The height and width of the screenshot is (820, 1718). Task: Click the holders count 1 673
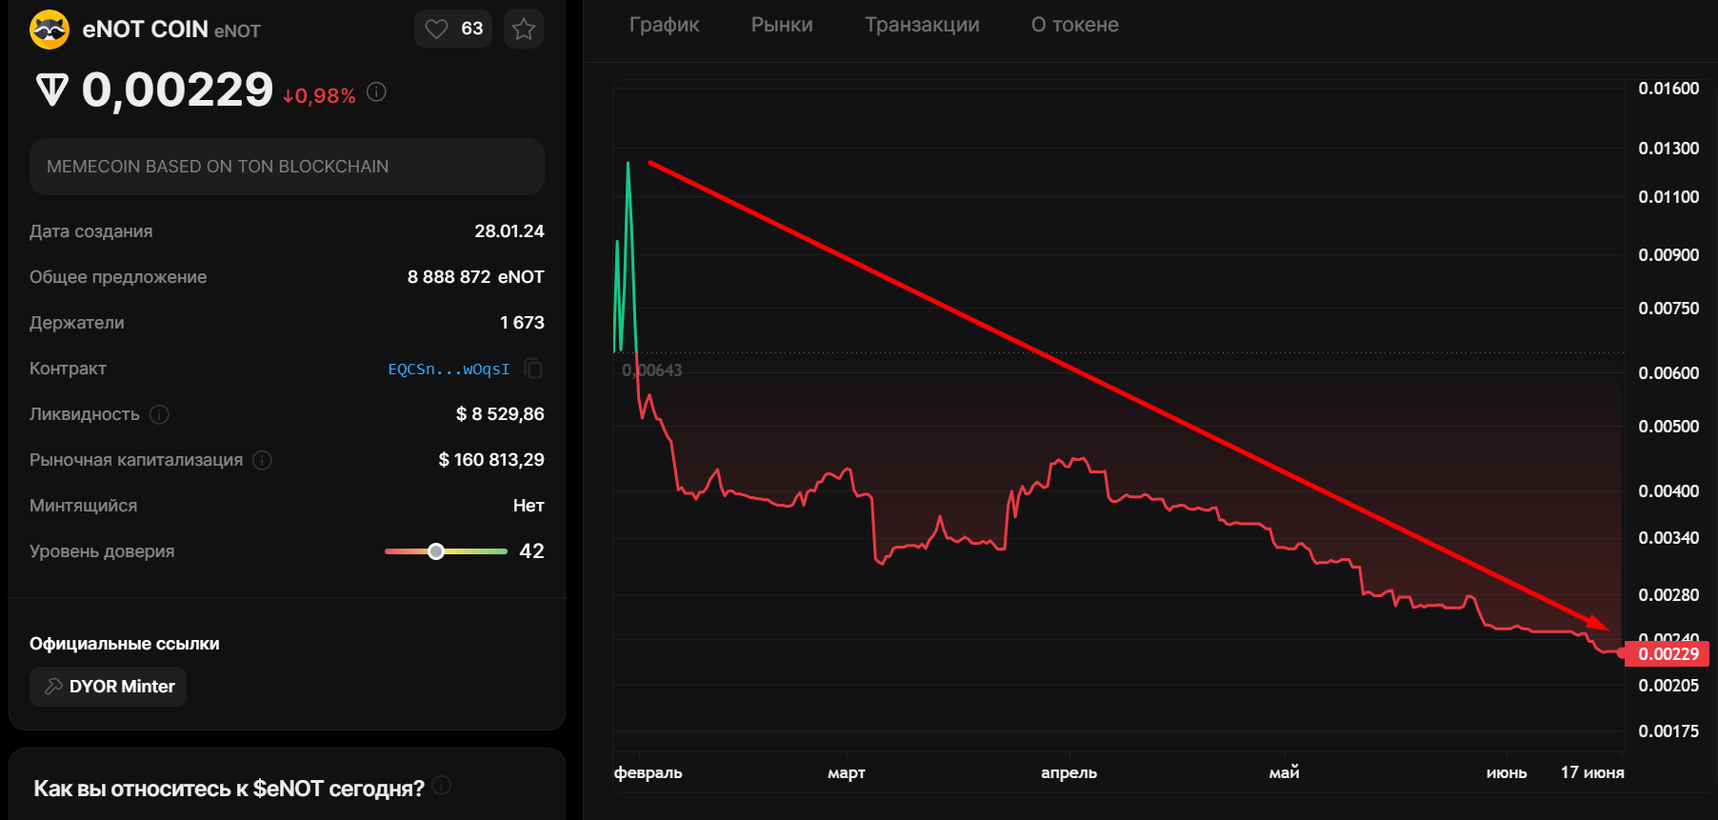click(x=522, y=323)
